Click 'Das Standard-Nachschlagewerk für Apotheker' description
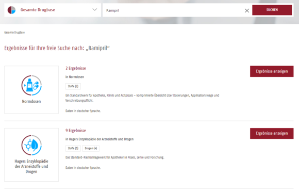Screen dimensions: 299x191 coord(114,157)
